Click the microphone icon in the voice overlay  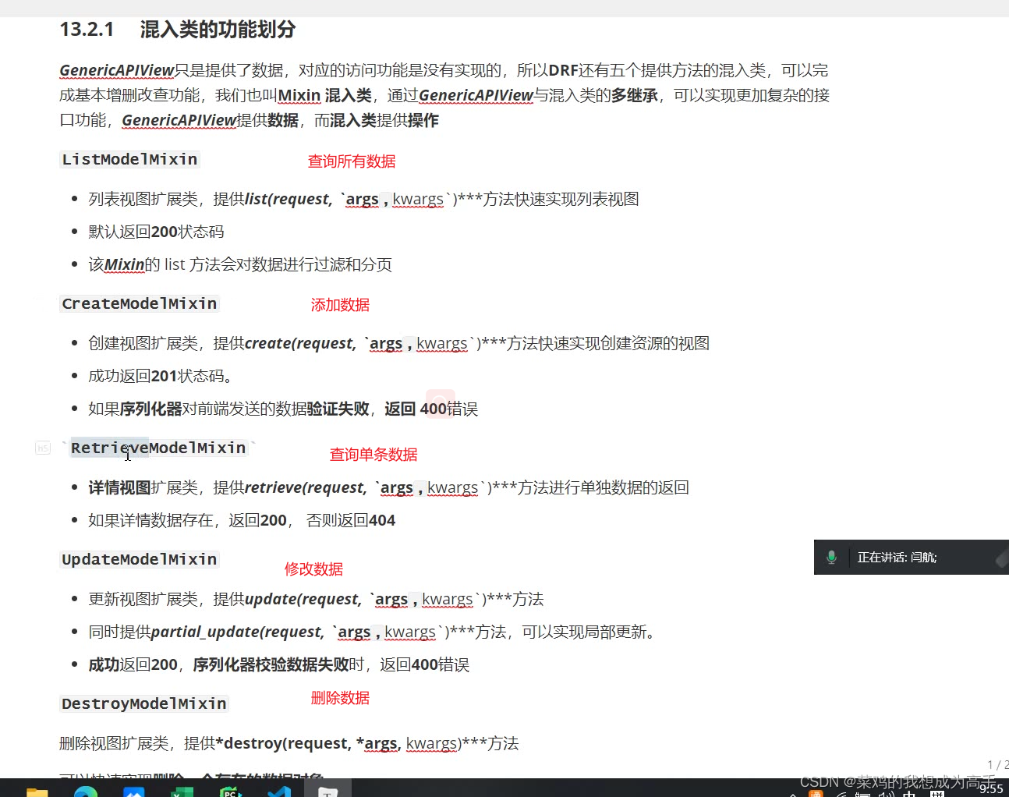[831, 557]
